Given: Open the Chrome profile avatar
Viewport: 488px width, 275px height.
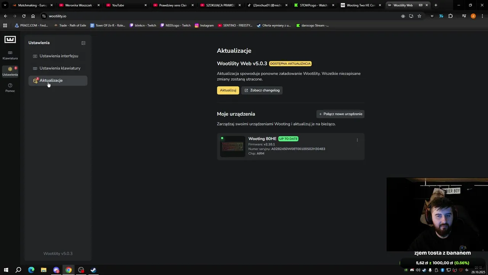Looking at the screenshot, I should (x=473, y=16).
